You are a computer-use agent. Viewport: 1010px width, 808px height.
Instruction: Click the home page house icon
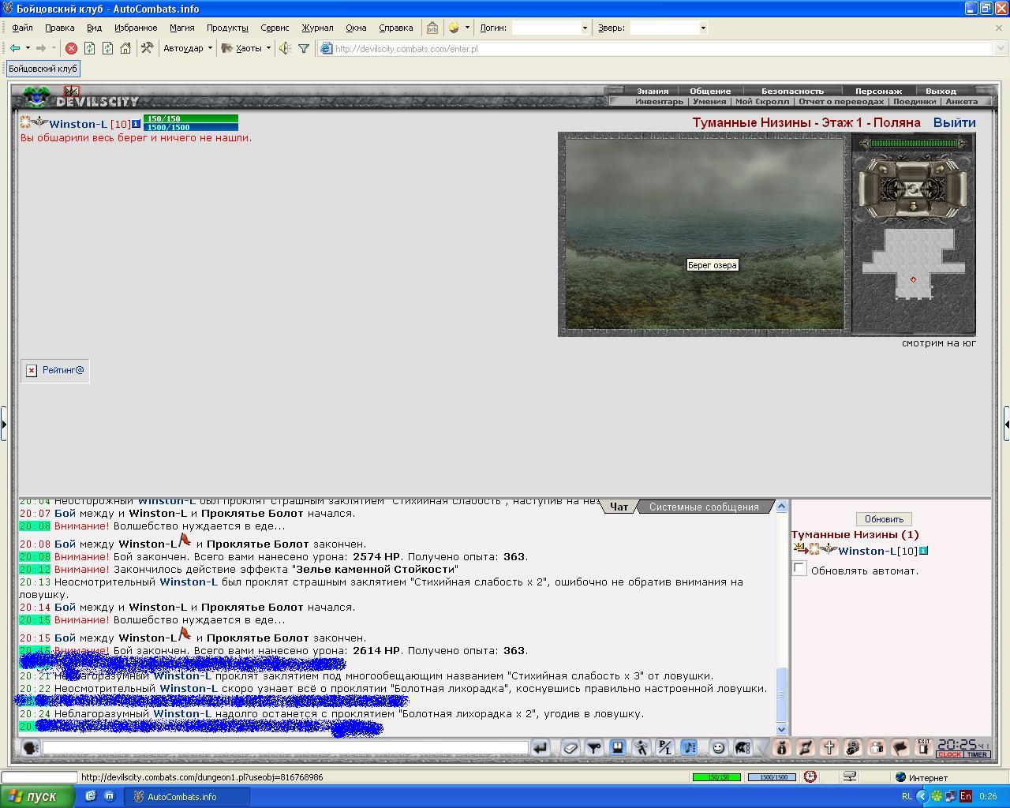click(x=125, y=48)
